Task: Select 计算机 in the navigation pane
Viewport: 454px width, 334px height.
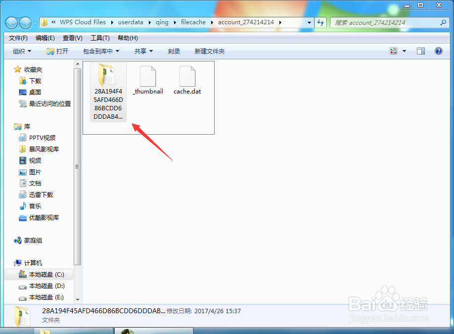Action: click(x=28, y=263)
